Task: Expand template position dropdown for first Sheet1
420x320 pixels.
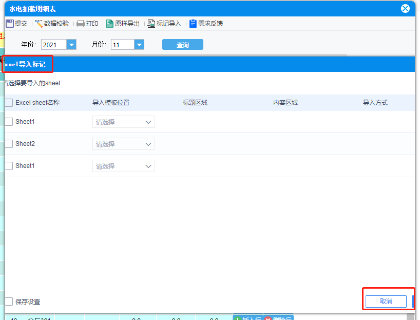Action: pyautogui.click(x=124, y=122)
